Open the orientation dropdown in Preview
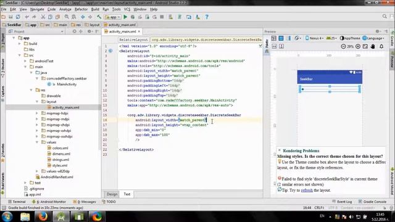This screenshot has height=222, width=395. click(x=297, y=38)
